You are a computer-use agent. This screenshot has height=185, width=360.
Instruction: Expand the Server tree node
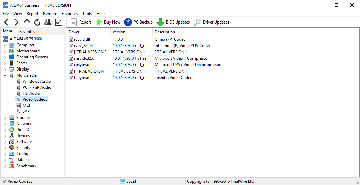[x=5, y=63]
